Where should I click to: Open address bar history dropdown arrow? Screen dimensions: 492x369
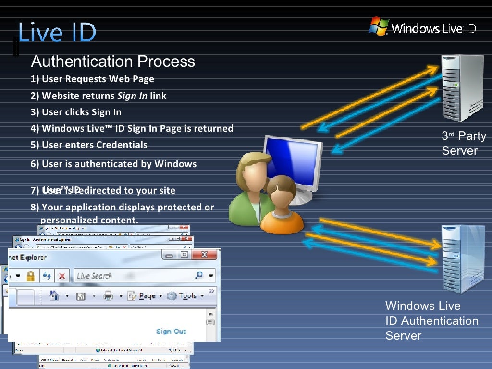tap(18, 276)
